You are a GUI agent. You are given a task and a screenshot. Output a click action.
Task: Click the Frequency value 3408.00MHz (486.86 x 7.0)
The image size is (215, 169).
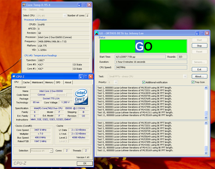coord(63,42)
